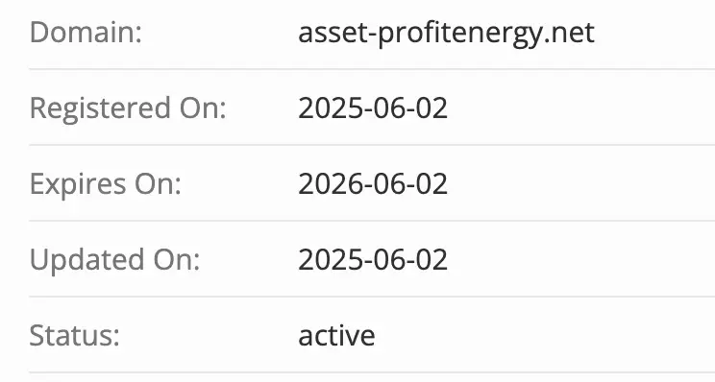Select the Updated On date value
Screen dimensions: 715x382
(x=373, y=260)
